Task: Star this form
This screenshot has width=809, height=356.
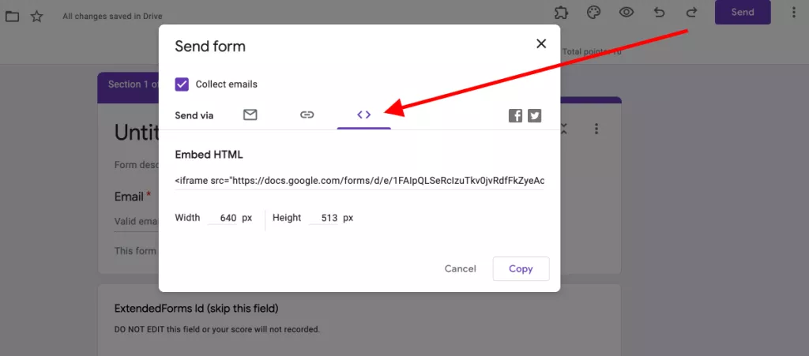Action: coord(36,17)
